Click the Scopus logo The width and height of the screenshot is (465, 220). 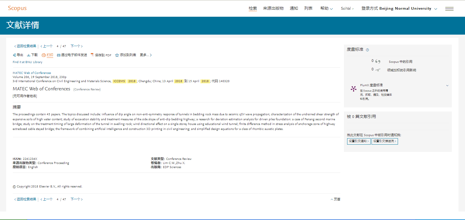17,8
